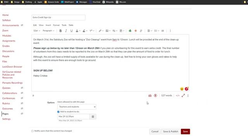Open the accessibility checker icon
The height and width of the screenshot is (139, 248).
[x=155, y=95]
